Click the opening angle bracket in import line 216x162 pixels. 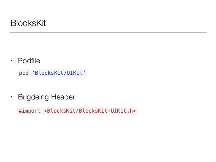pyautogui.click(x=45, y=111)
